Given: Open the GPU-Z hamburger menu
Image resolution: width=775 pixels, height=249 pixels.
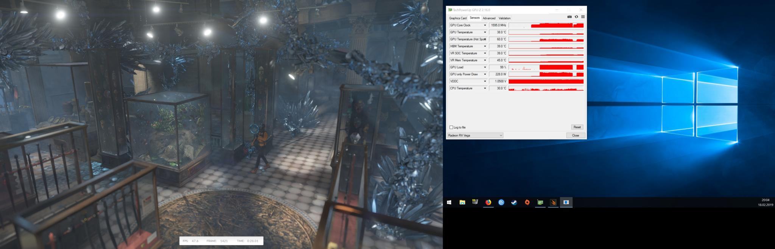Looking at the screenshot, I should (583, 17).
